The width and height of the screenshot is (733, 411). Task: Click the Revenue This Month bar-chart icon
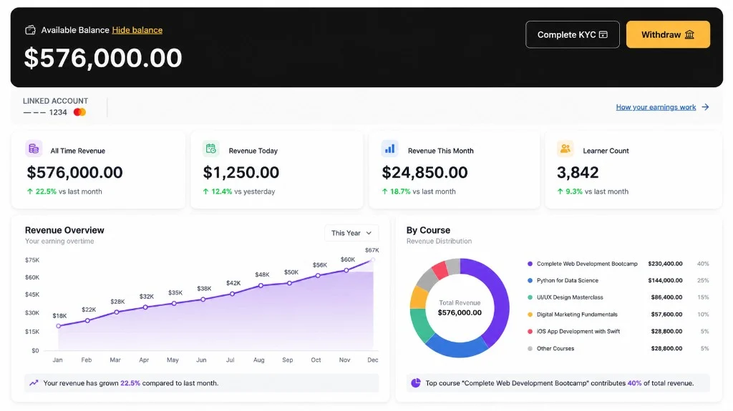pos(389,149)
